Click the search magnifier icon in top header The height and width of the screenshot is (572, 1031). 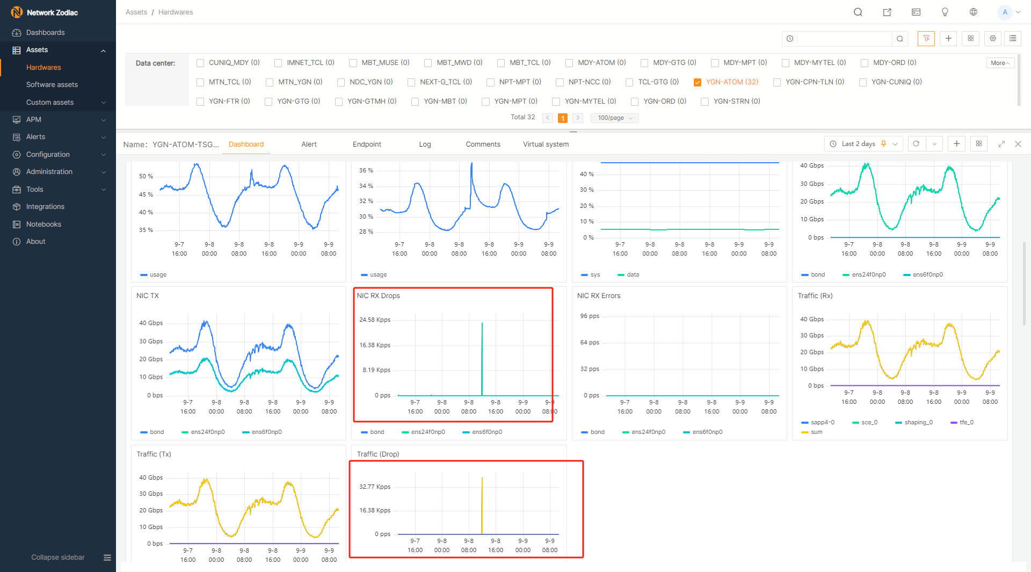(x=858, y=12)
